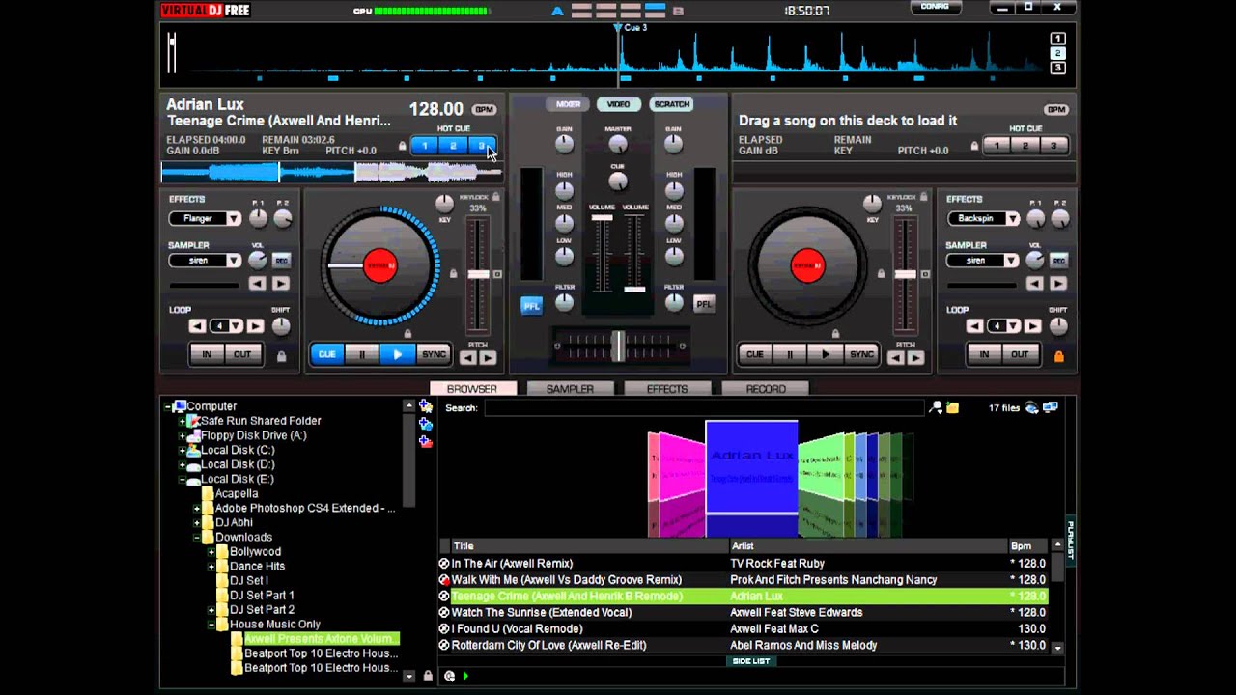Halve the left deck loop length

tap(198, 326)
